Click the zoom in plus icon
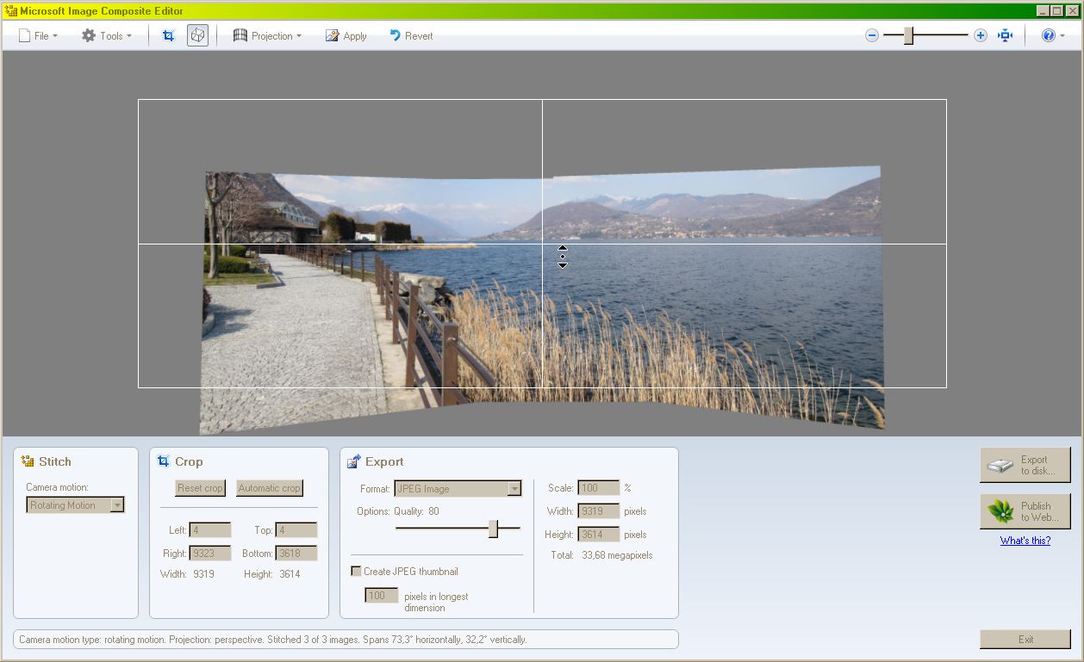Image resolution: width=1084 pixels, height=662 pixels. click(x=980, y=35)
